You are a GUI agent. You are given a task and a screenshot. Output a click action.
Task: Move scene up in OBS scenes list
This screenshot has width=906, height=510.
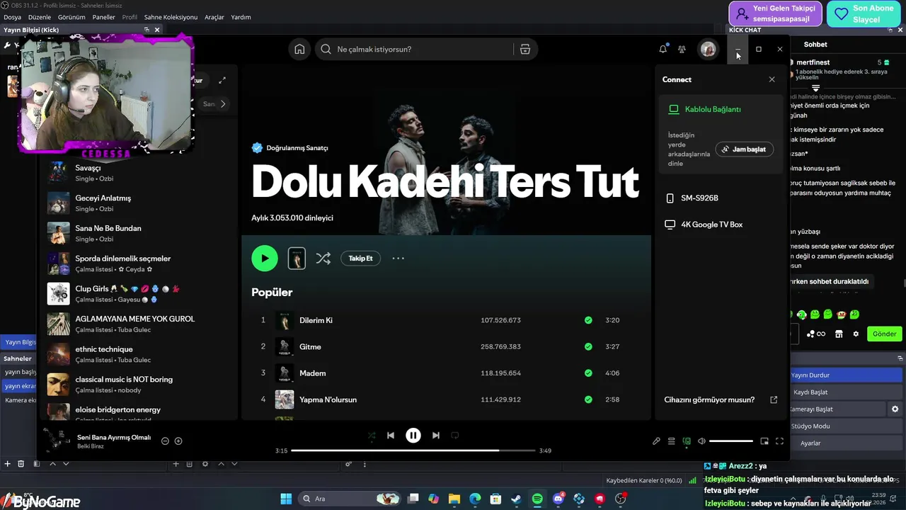52,464
